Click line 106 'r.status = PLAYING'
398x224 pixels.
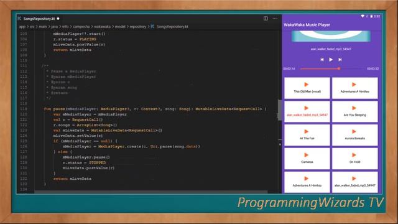pyautogui.click(x=75, y=39)
